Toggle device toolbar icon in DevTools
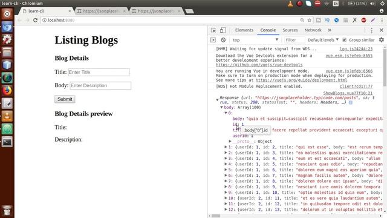The width and height of the screenshot is (387, 218). click(223, 30)
